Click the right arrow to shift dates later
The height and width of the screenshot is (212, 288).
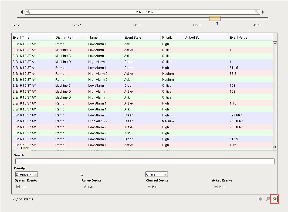(263, 12)
